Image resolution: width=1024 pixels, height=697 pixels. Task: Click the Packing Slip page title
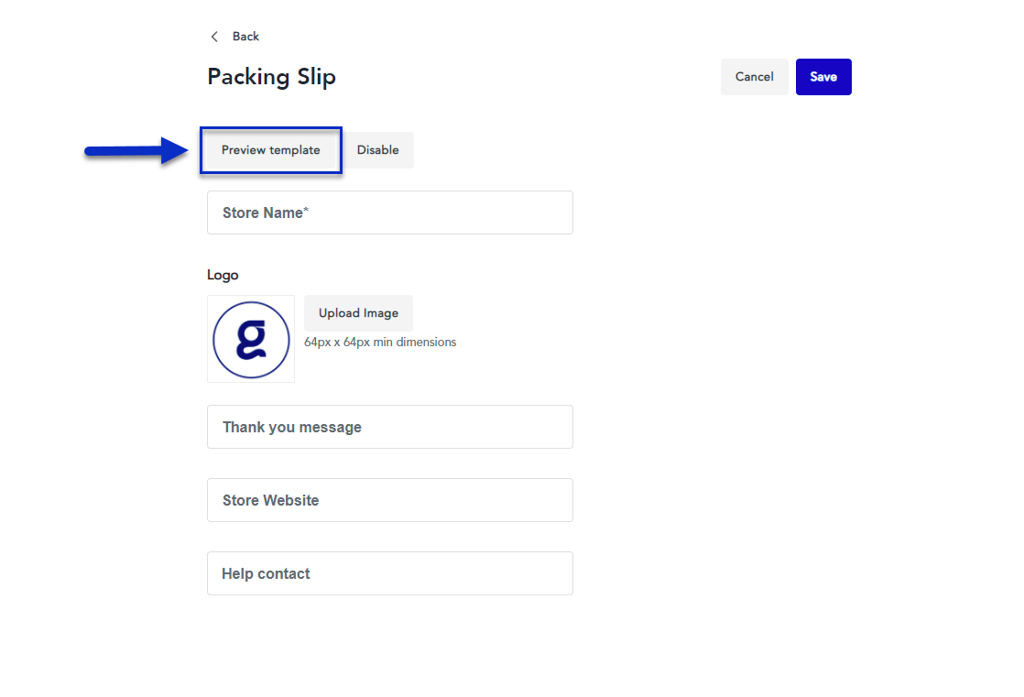(x=271, y=77)
